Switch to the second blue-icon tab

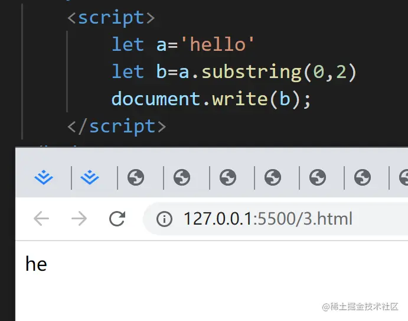point(90,177)
